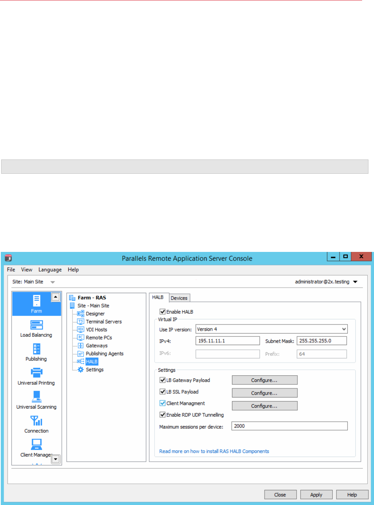374x505 pixels.
Task: Select Settings tree item
Action: click(x=95, y=370)
